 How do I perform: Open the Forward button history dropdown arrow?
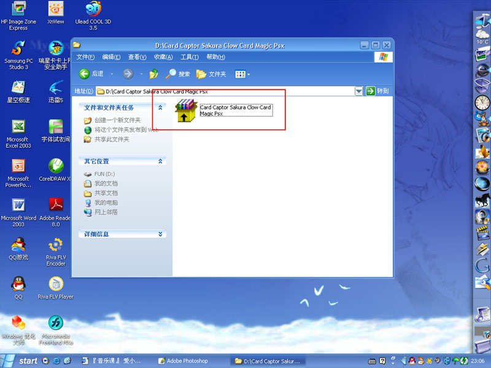point(142,74)
